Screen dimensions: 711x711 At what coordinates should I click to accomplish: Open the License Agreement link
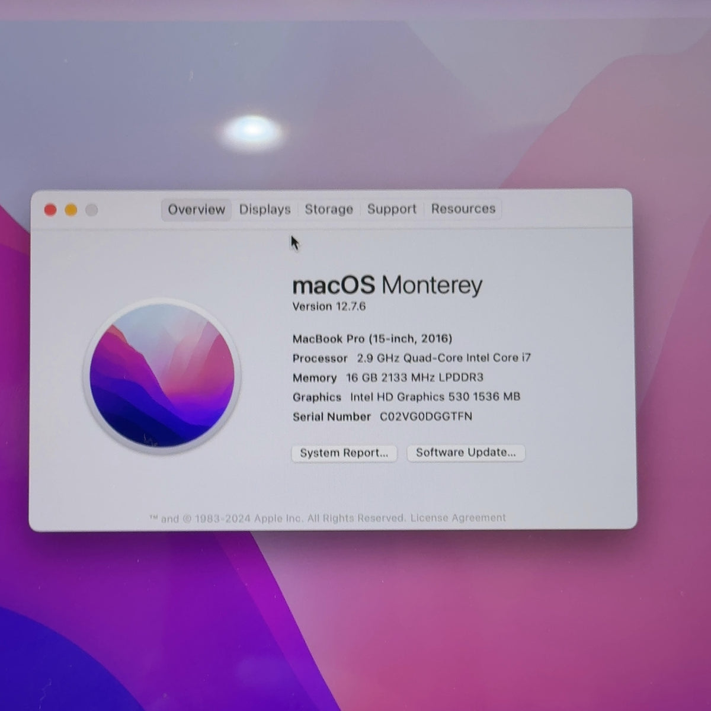click(458, 518)
